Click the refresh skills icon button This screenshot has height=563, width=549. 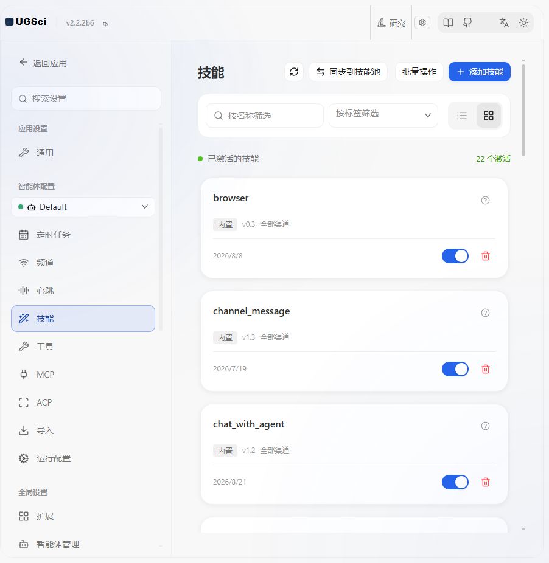click(294, 72)
